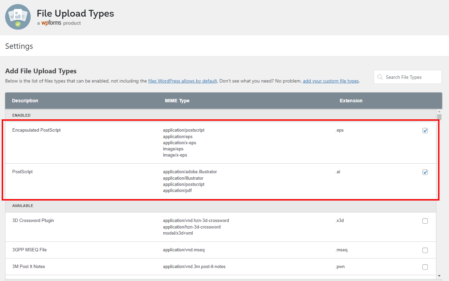This screenshot has height=281, width=449.
Task: Click image/x-eps MIME type text
Action: pyautogui.click(x=175, y=155)
